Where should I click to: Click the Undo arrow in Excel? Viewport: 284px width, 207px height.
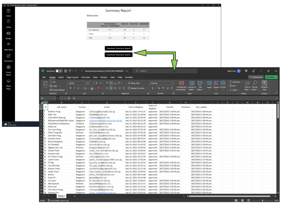click(70, 71)
